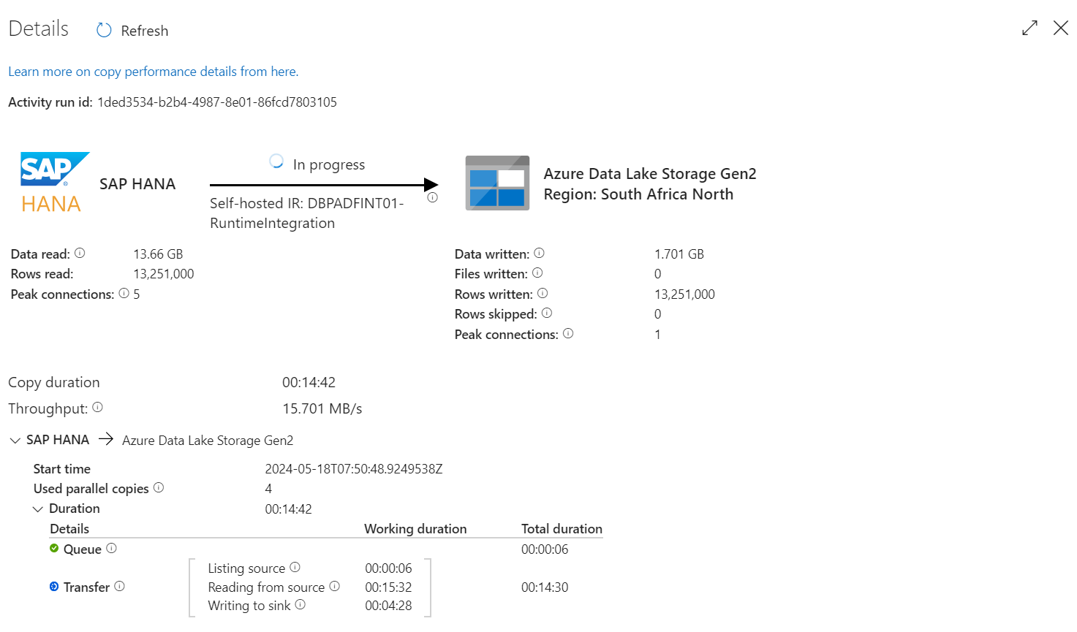This screenshot has height=632, width=1077.
Task: Click the Azure Data Lake Storage Gen2 icon
Action: [497, 183]
